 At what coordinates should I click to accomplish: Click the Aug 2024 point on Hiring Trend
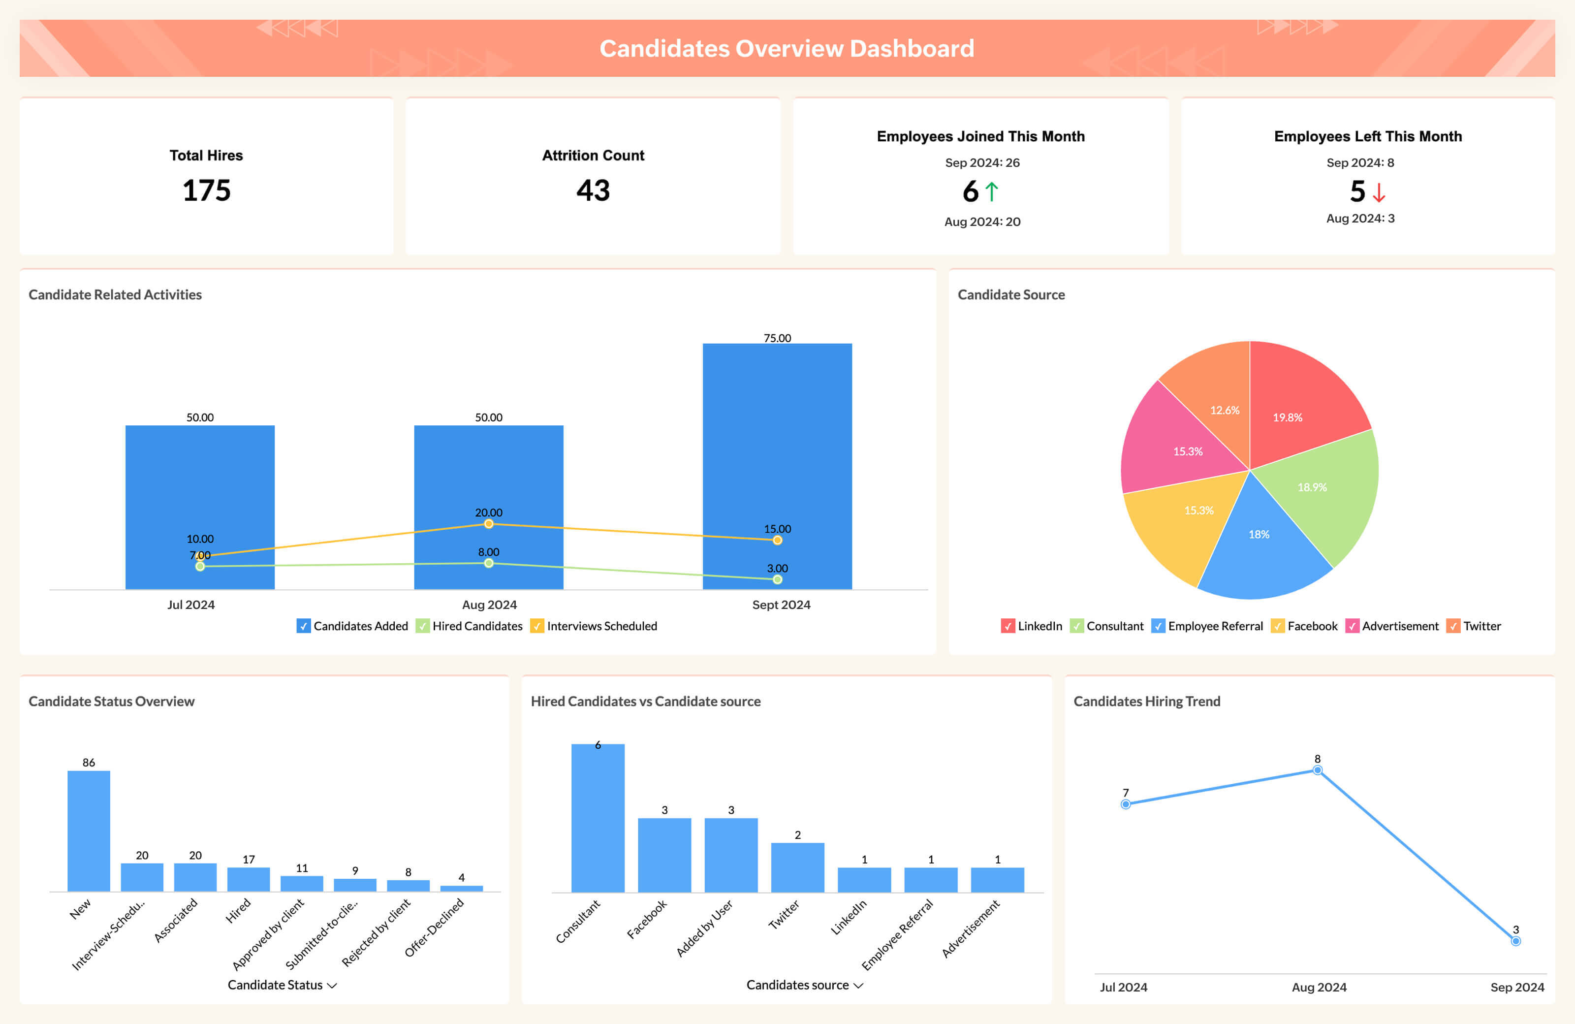1318,770
